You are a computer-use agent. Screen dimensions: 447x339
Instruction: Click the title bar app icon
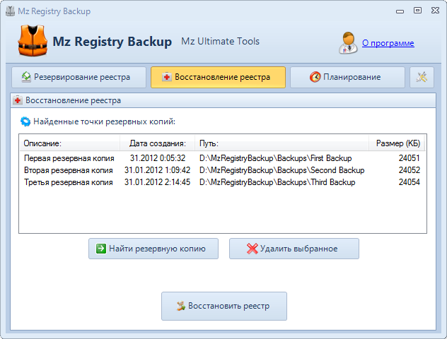pos(11,11)
